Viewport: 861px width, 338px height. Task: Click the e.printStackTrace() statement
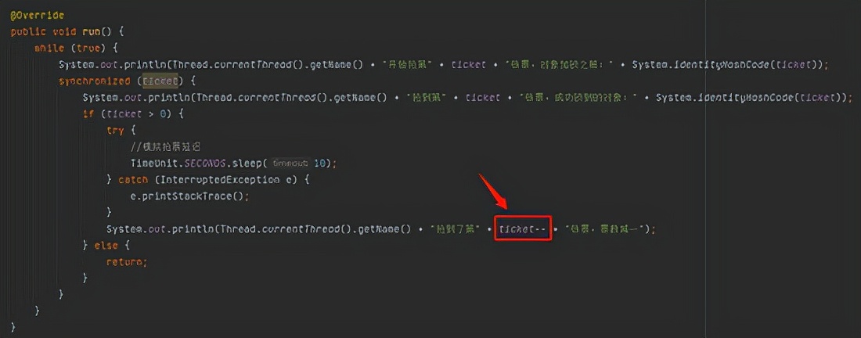pos(190,196)
